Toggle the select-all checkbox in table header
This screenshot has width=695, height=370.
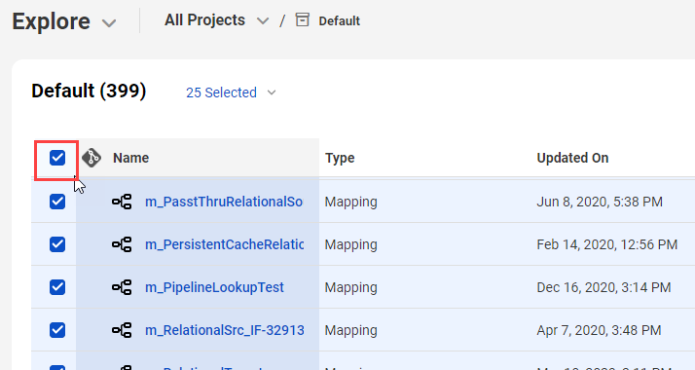pos(57,158)
